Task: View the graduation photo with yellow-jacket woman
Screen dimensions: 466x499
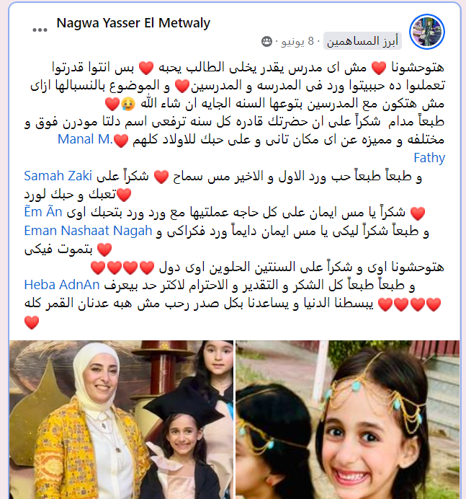Action: [x=122, y=420]
